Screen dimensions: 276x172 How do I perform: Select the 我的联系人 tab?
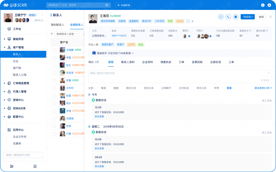point(57,25)
